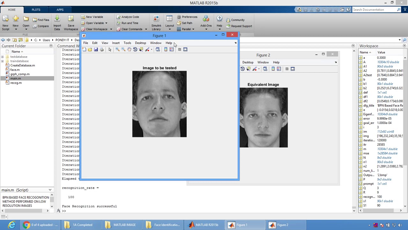Click Set Path button
Image resolution: width=408 pixels, height=230 pixels.
(x=185, y=23)
